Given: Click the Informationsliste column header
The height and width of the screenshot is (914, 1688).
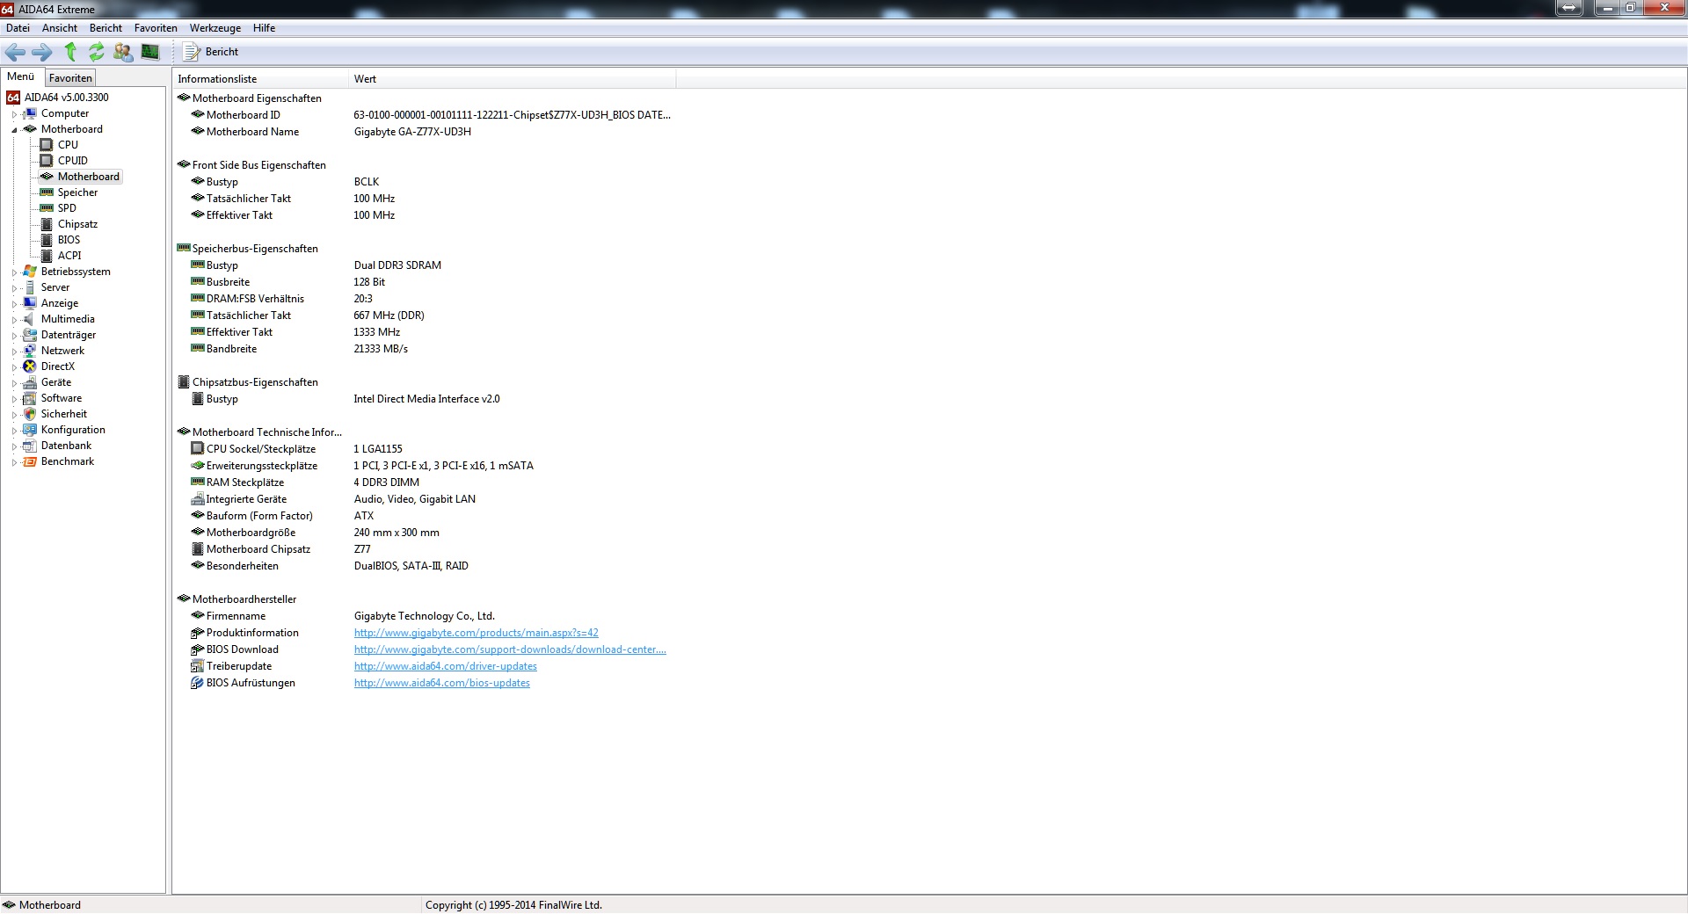Looking at the screenshot, I should tap(260, 79).
